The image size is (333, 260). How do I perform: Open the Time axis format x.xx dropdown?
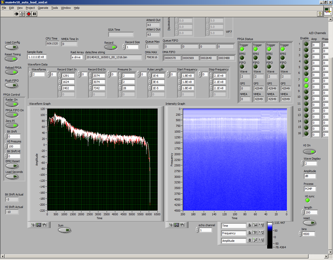point(261,225)
